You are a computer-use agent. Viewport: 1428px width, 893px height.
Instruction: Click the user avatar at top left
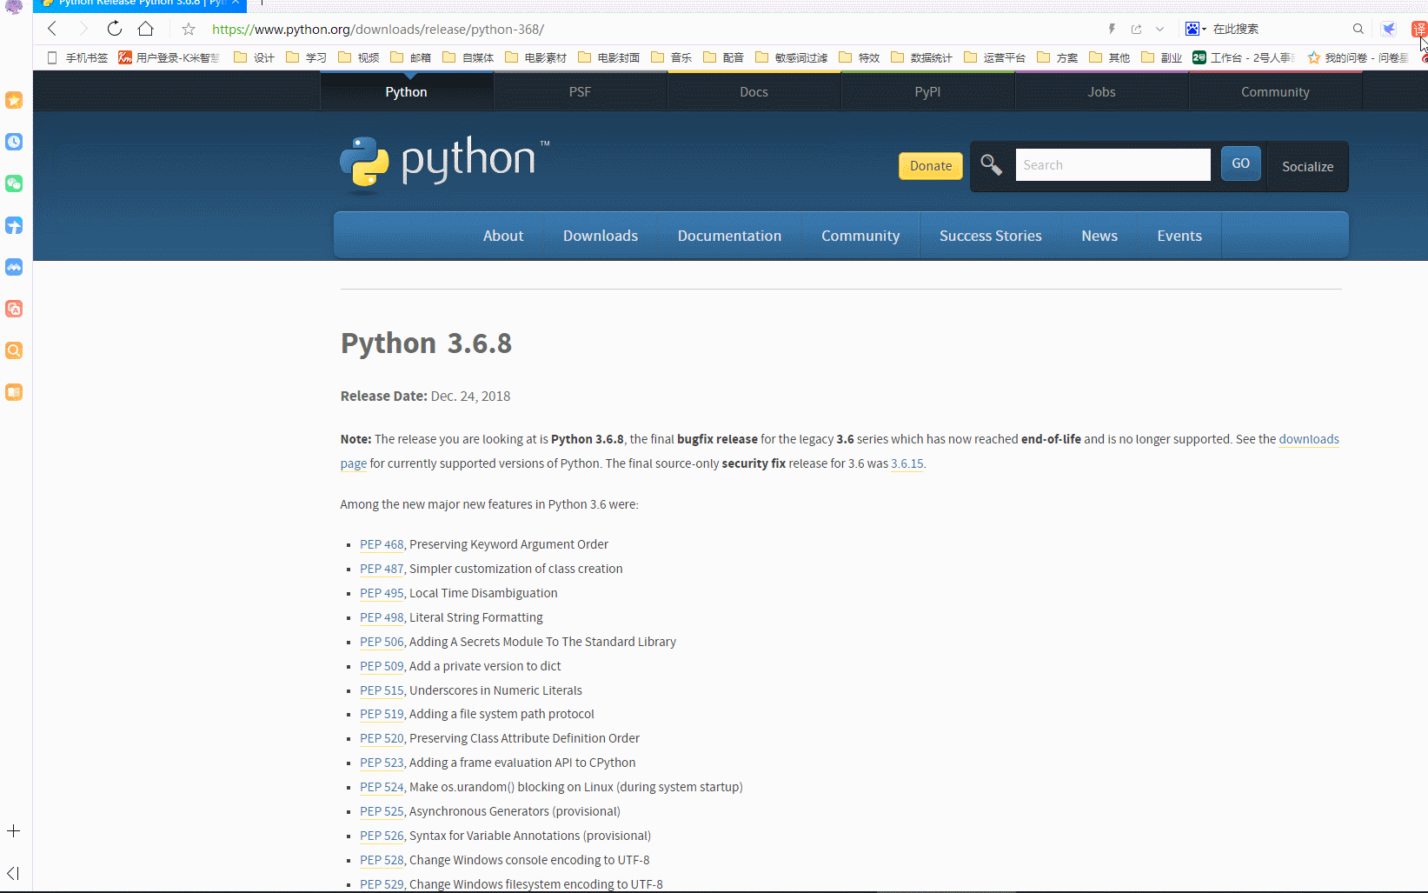14,6
